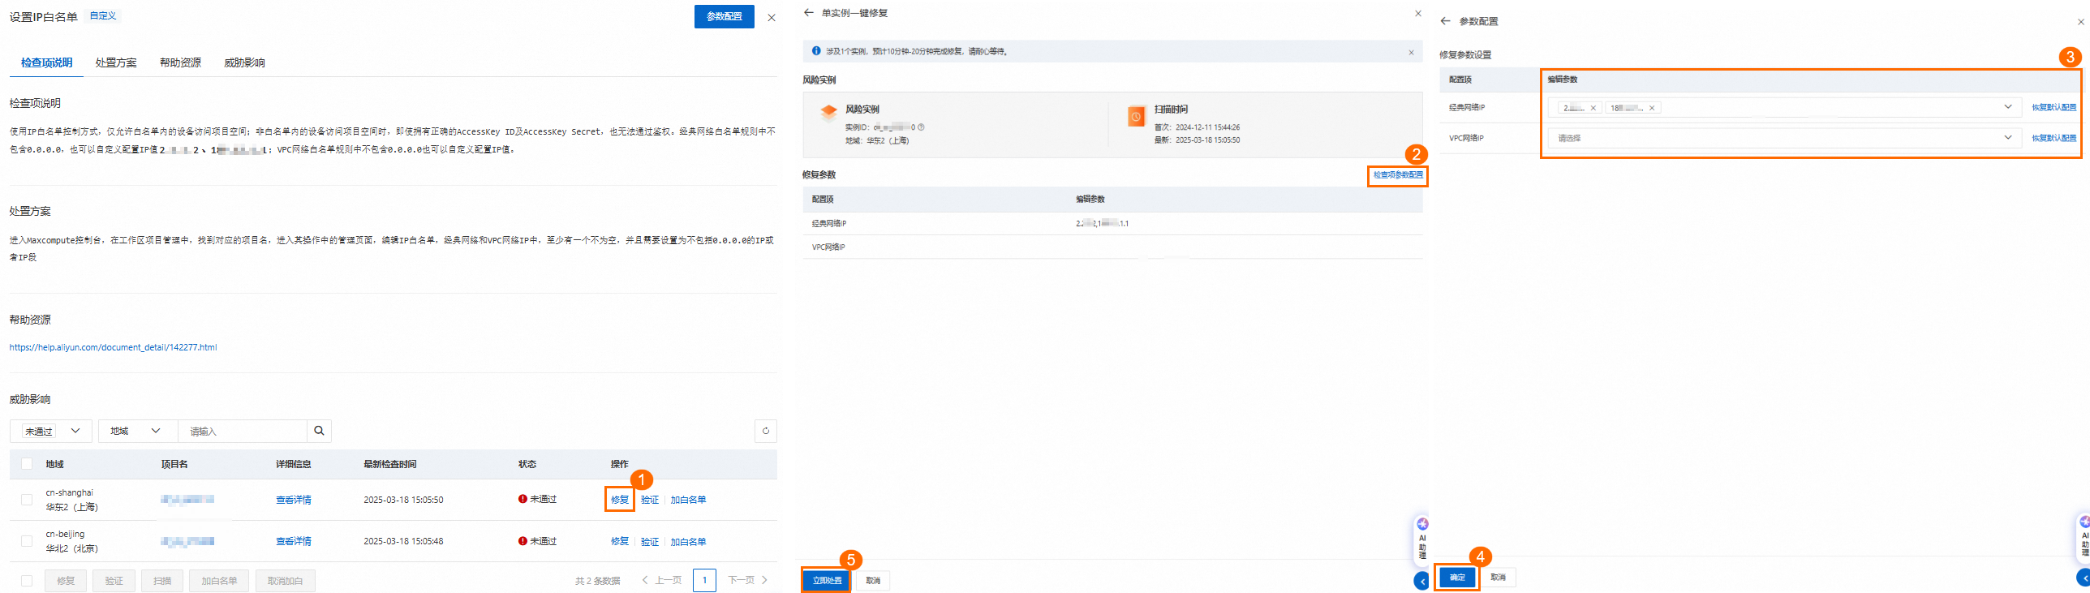Image resolution: width=2090 pixels, height=593 pixels.
Task: Switch to the 帮助资源 tab
Action: (x=180, y=62)
